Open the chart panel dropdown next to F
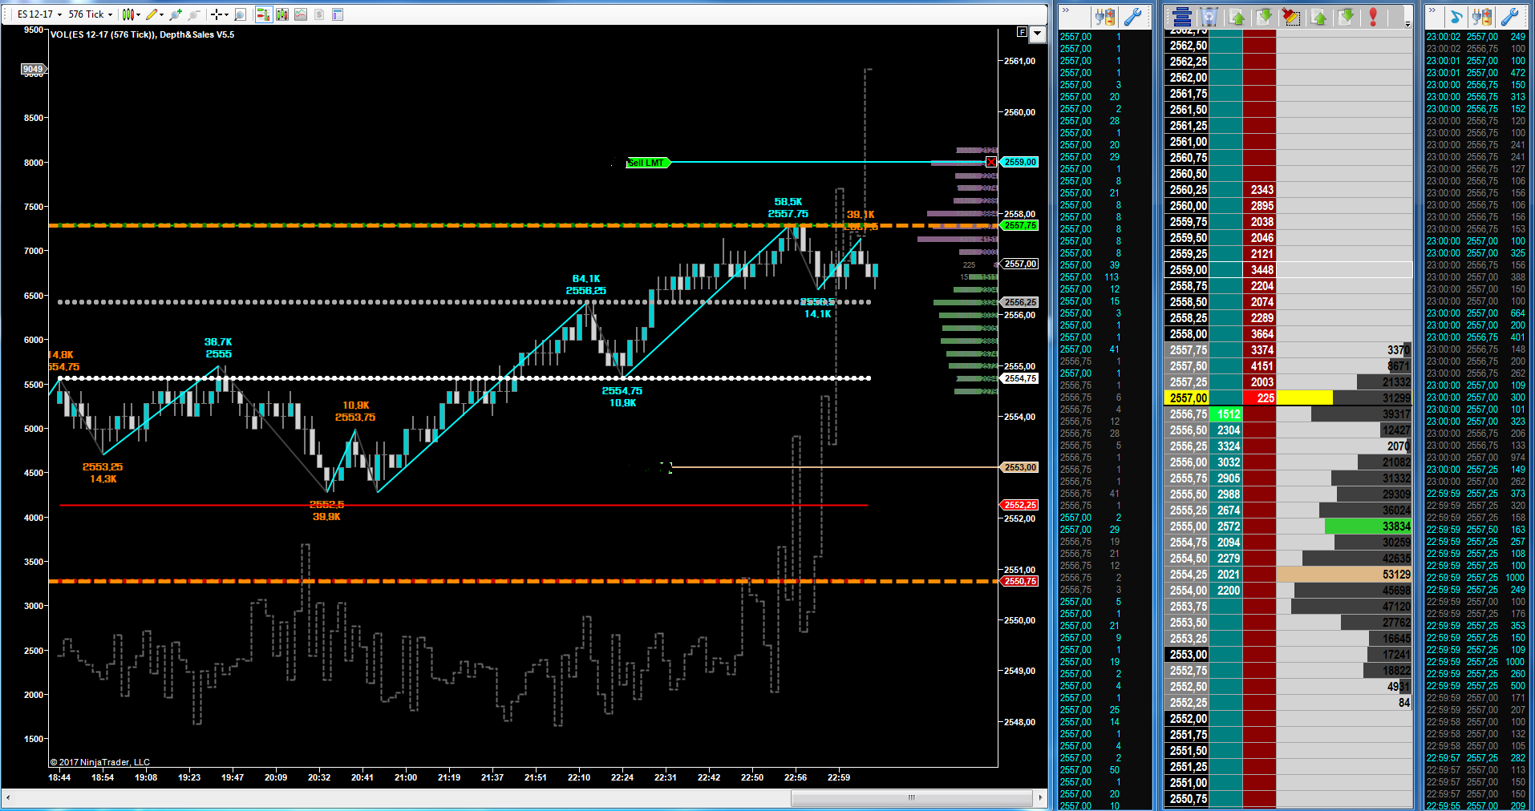This screenshot has width=1535, height=811. [1038, 34]
